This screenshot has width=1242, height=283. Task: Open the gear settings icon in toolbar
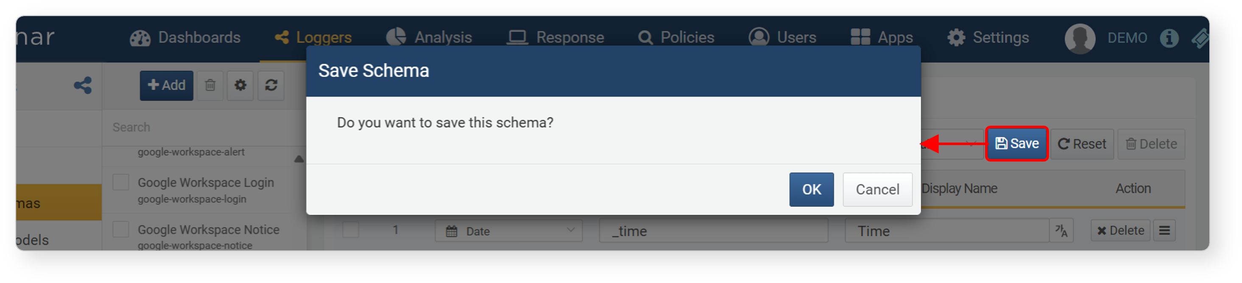point(240,86)
